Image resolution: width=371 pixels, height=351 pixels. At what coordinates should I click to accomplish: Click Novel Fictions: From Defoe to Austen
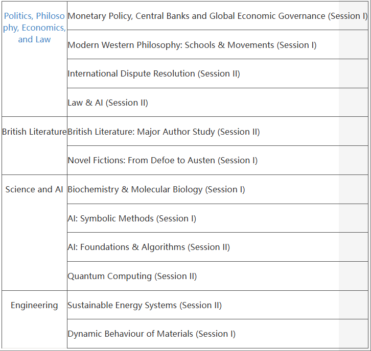(163, 160)
